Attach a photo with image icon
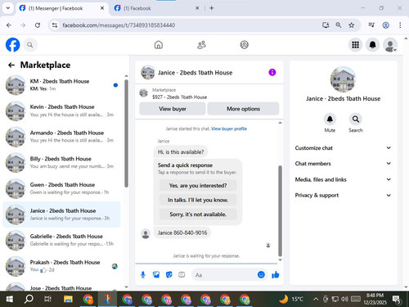This screenshot has height=307, width=409. [156, 275]
